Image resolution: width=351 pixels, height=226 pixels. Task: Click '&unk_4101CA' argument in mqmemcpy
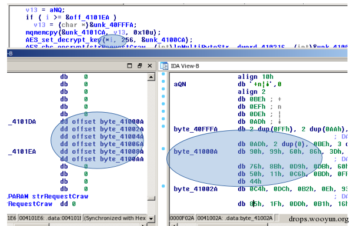[83, 32]
